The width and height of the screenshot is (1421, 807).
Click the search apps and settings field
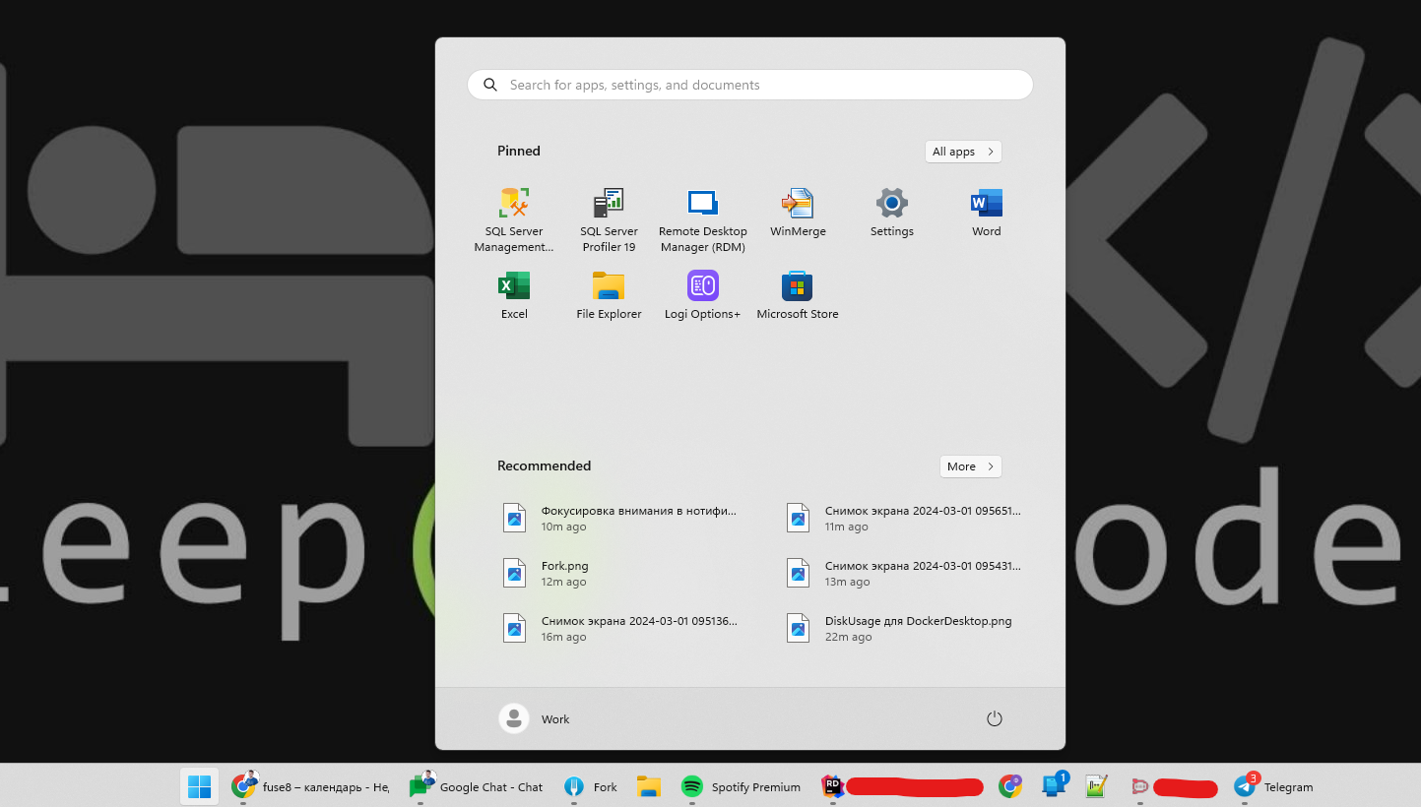[749, 85]
